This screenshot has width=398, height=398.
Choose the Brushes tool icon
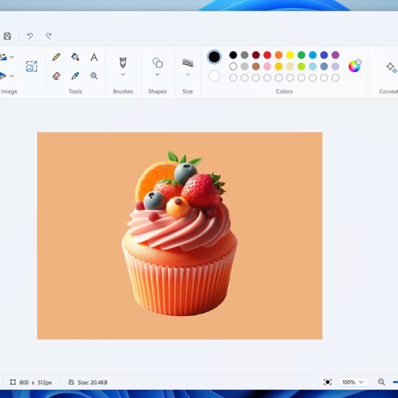point(123,62)
